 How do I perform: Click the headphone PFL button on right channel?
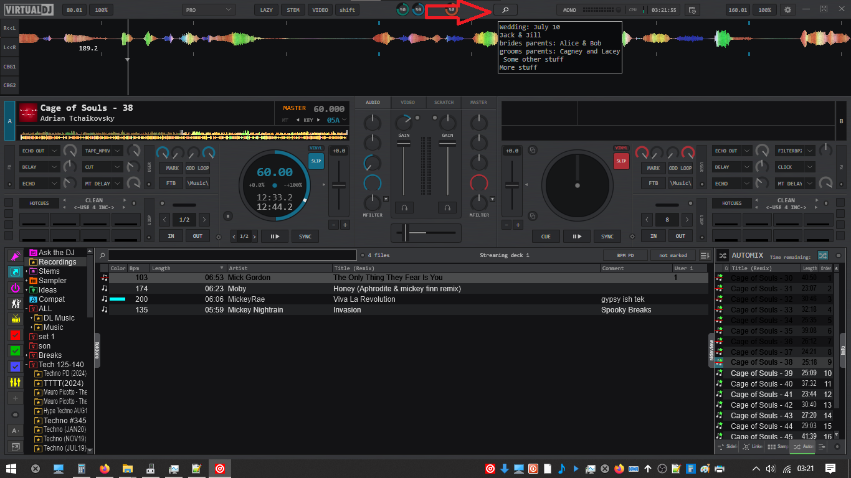(x=447, y=208)
